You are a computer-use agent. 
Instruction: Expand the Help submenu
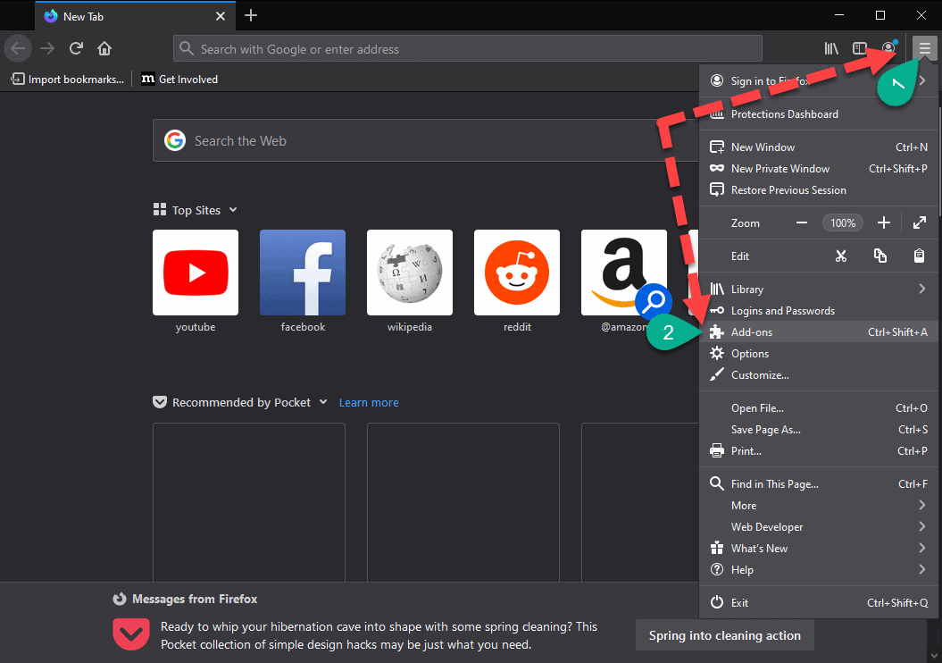point(818,570)
